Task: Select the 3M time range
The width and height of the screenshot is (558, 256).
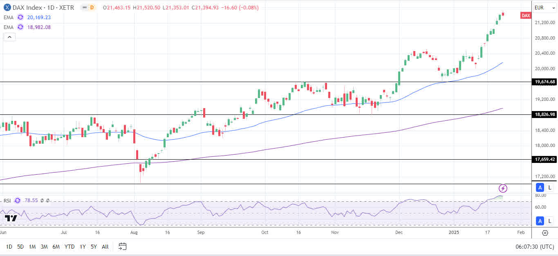Action: [45, 247]
